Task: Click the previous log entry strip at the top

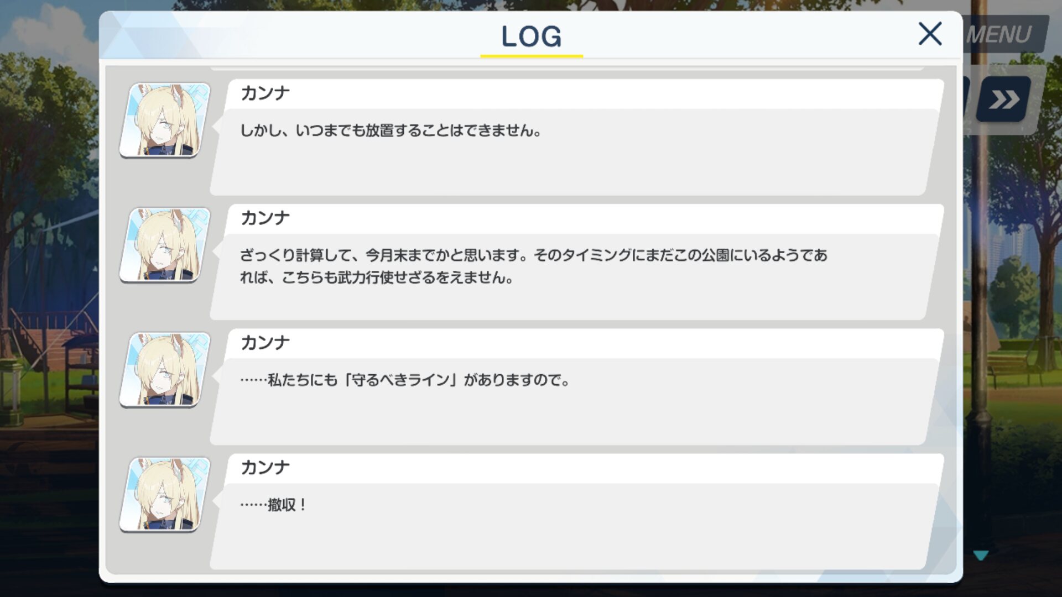Action: pyautogui.click(x=567, y=68)
